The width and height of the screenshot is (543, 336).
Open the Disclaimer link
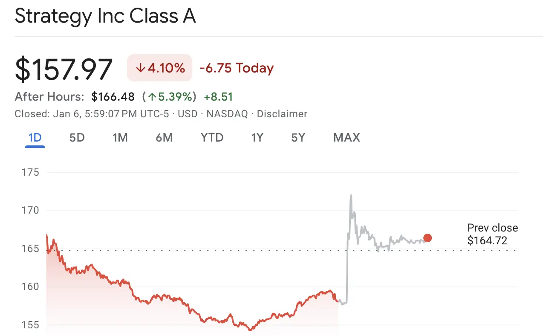tap(282, 114)
